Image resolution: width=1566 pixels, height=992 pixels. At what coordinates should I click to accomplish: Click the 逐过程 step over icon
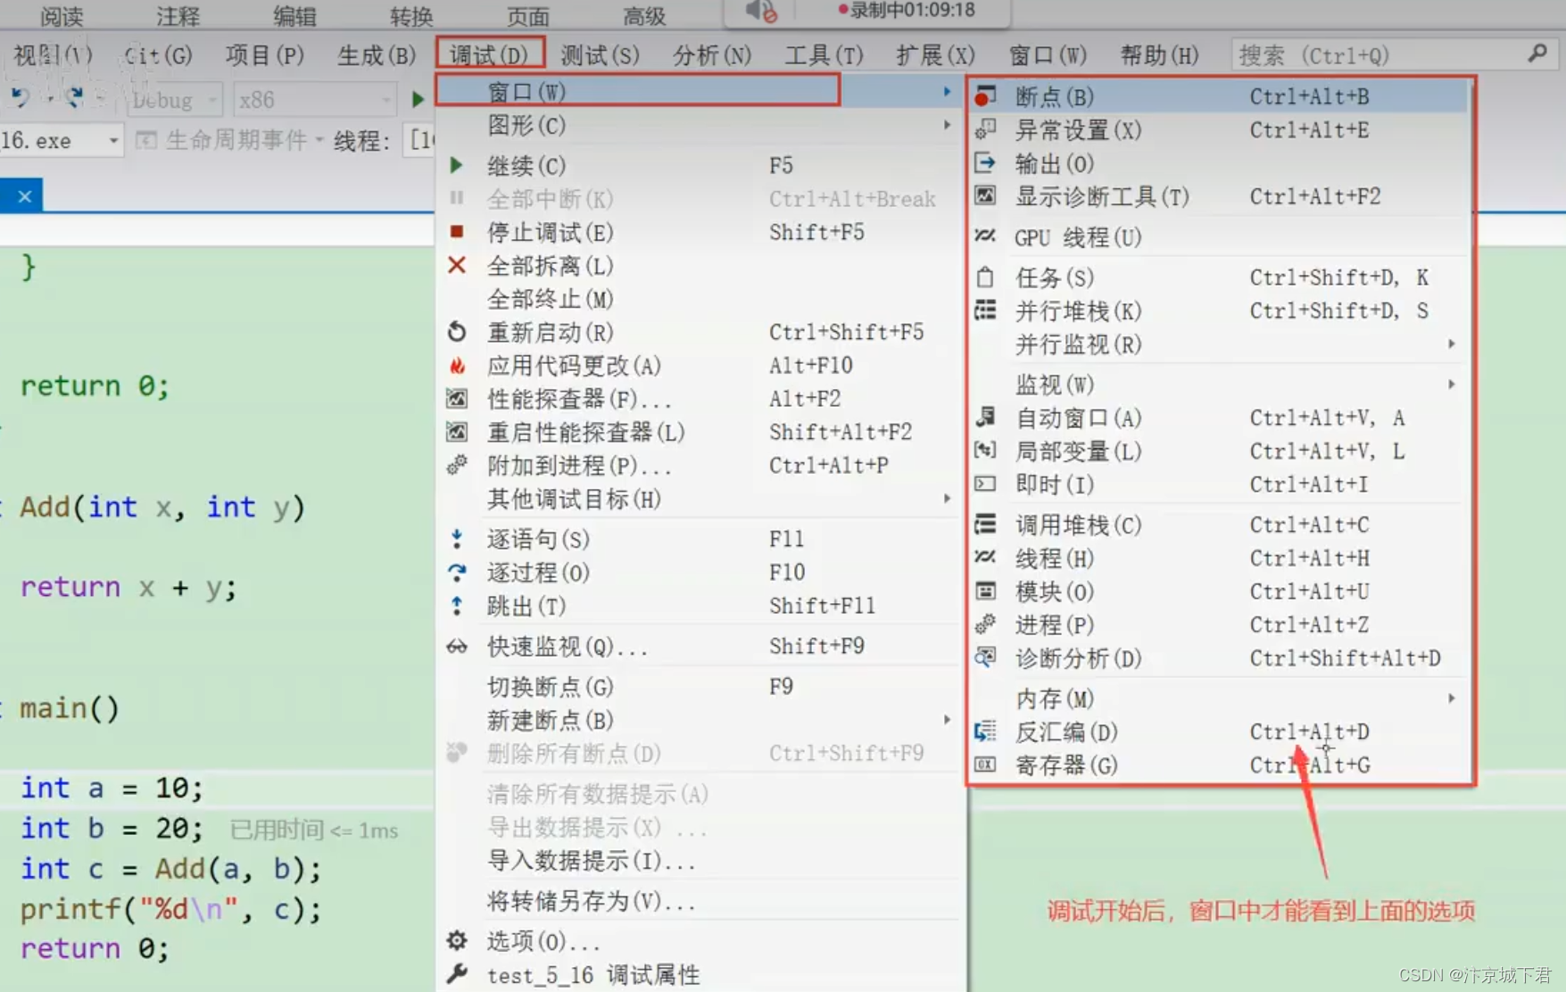tap(457, 572)
